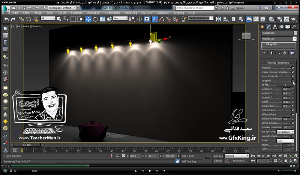Toggle 'affect specular' checkbox

pyautogui.click(x=293, y=123)
